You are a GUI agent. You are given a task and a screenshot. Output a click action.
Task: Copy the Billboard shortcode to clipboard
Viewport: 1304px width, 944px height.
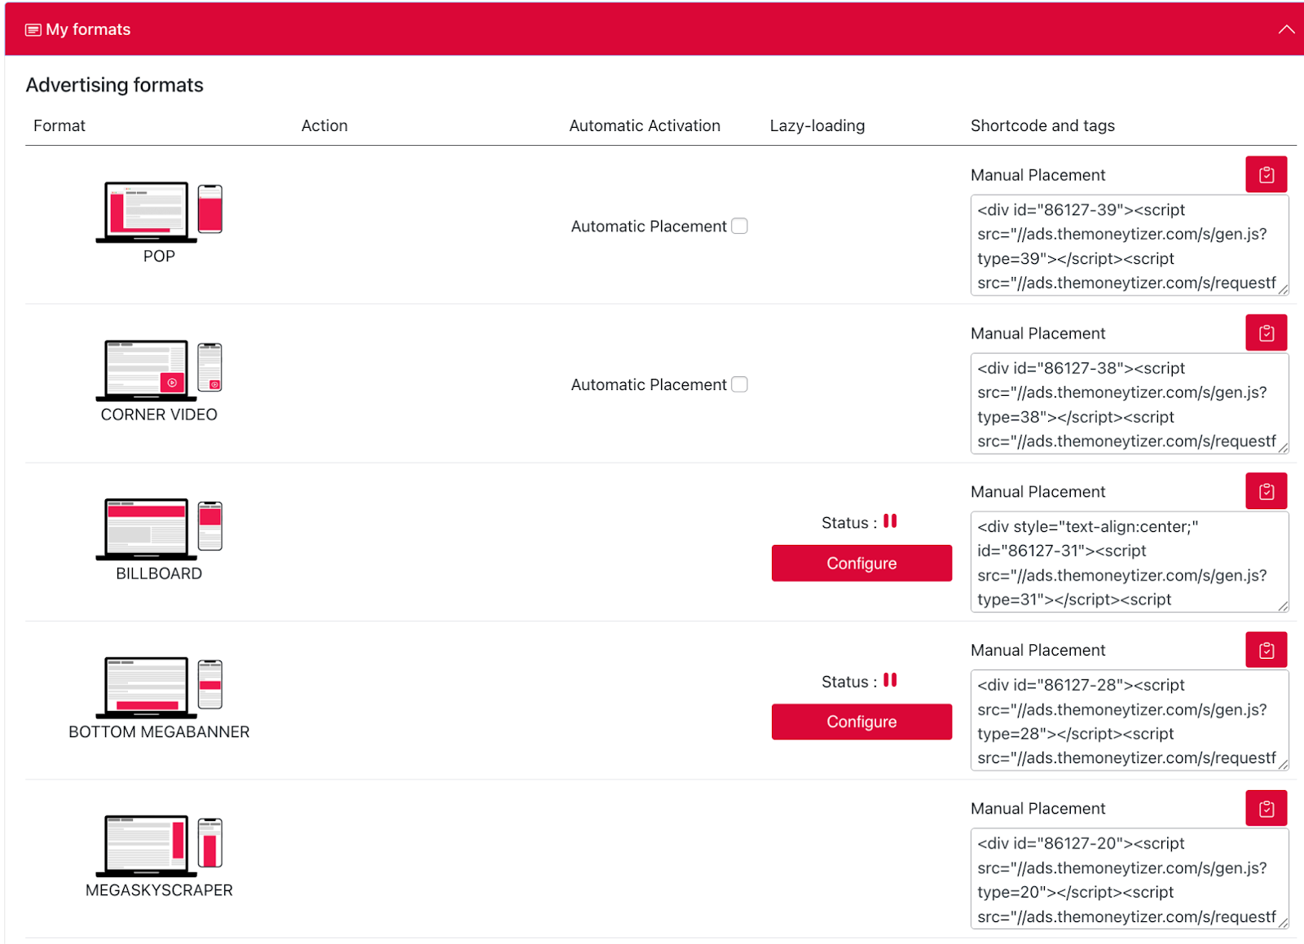coord(1266,492)
